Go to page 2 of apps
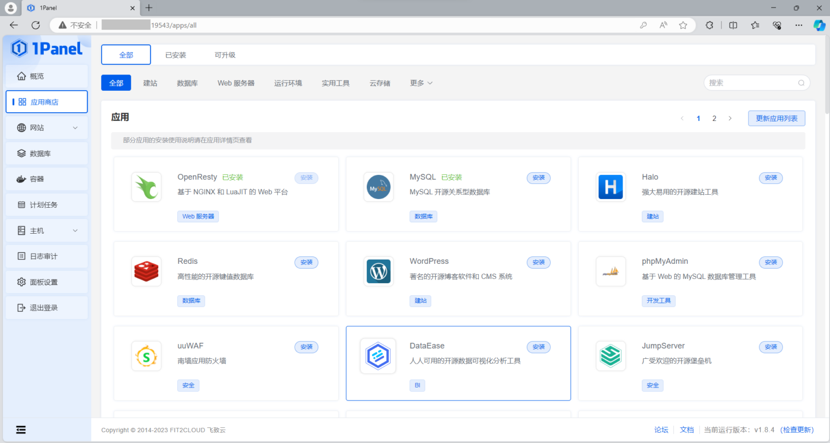Screen dimensions: 830x443 [714, 118]
